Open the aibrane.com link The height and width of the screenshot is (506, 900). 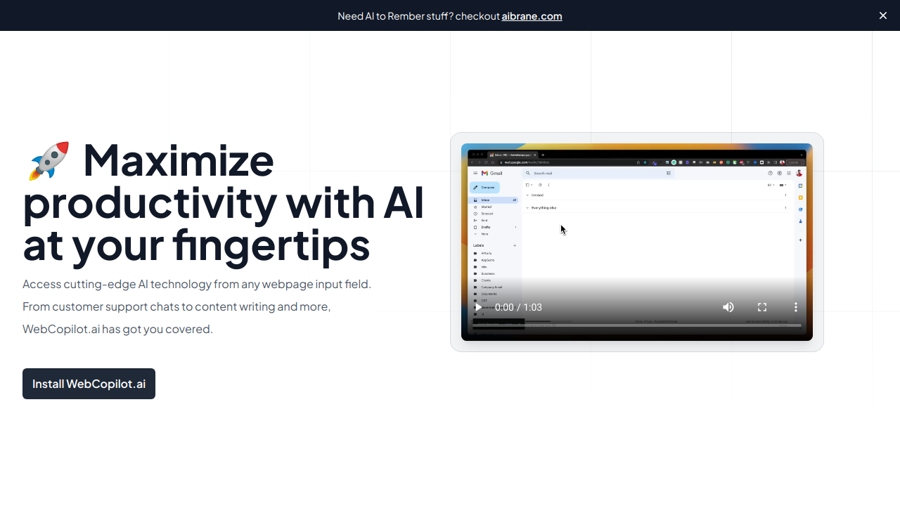[532, 16]
